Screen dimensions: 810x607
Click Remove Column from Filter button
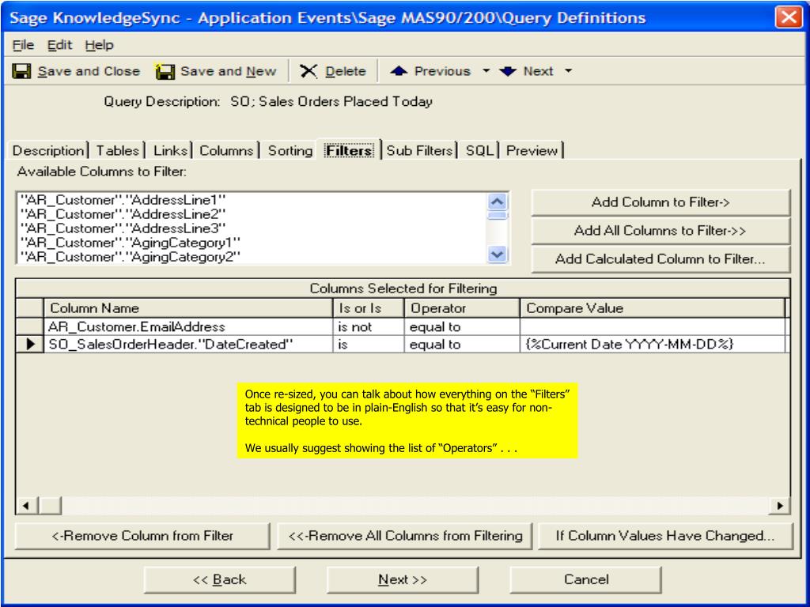[x=142, y=536]
